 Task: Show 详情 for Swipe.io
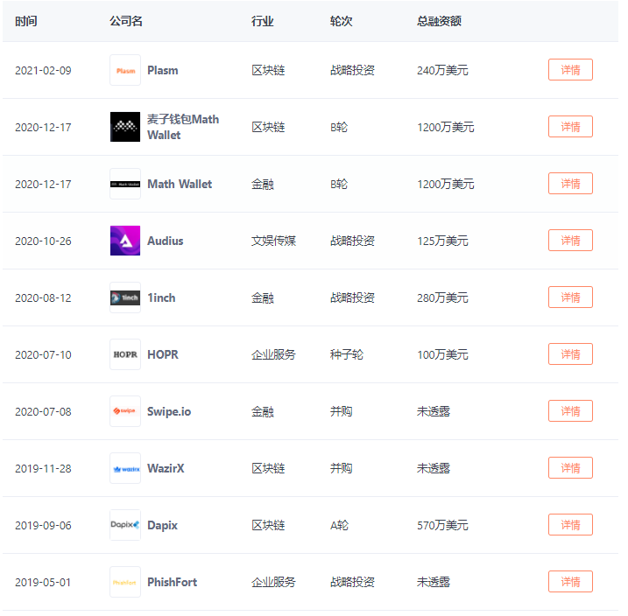click(570, 410)
